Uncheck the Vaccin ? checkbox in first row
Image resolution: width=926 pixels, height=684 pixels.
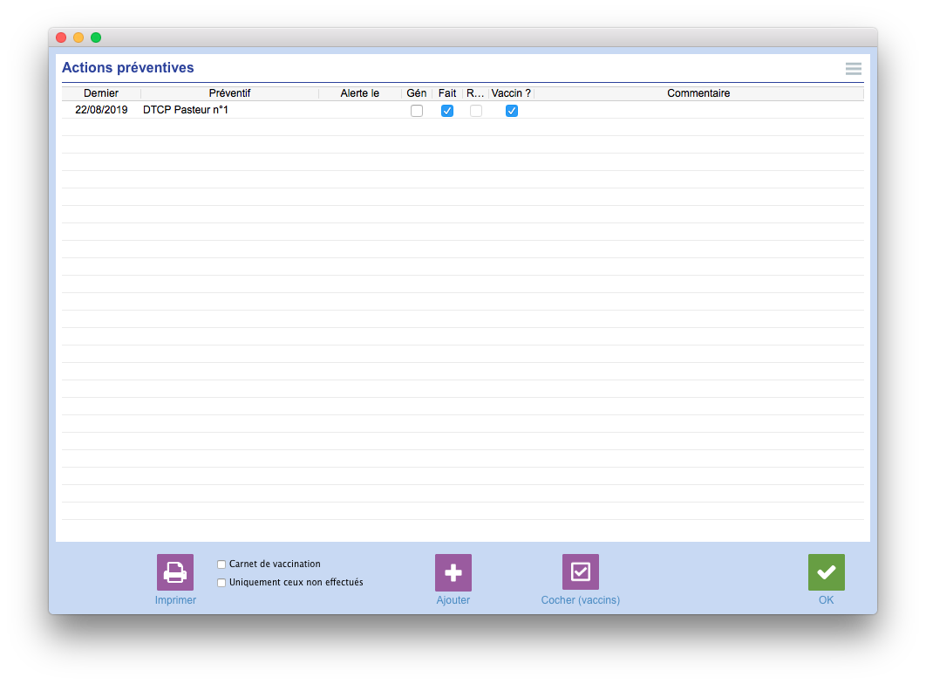512,111
